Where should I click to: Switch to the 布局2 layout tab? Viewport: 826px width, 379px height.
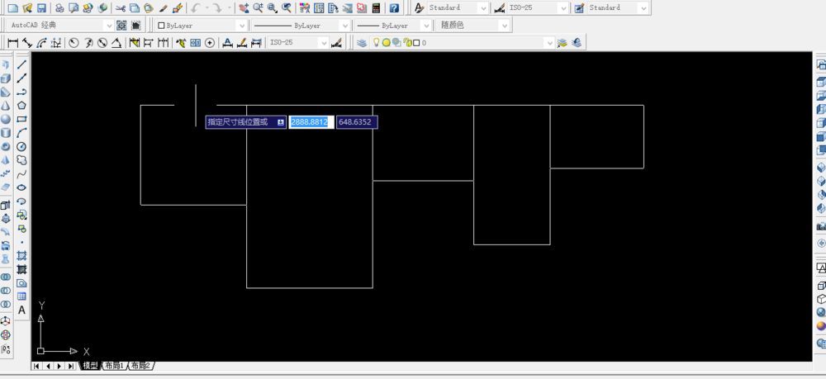coord(140,366)
